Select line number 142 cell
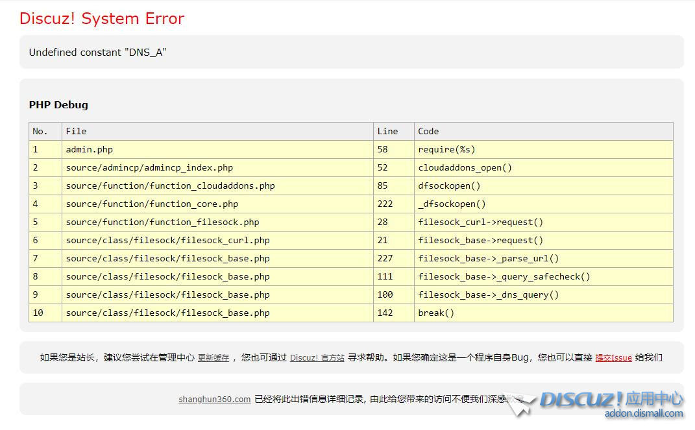The height and width of the screenshot is (430, 695). point(394,313)
